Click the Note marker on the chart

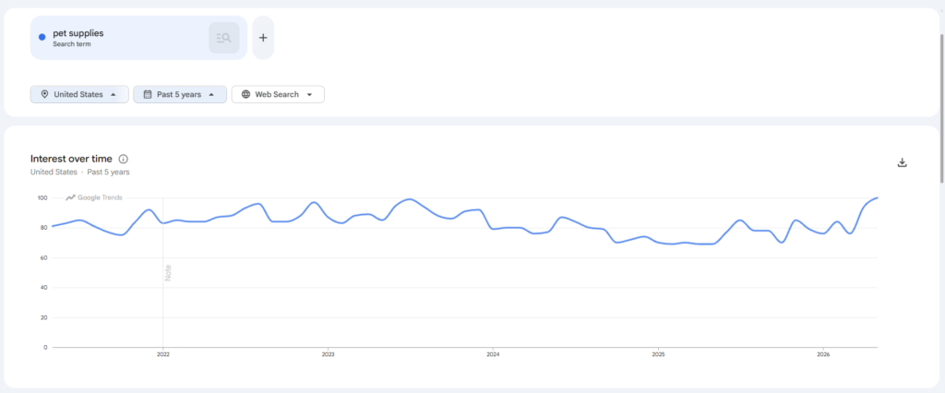168,273
